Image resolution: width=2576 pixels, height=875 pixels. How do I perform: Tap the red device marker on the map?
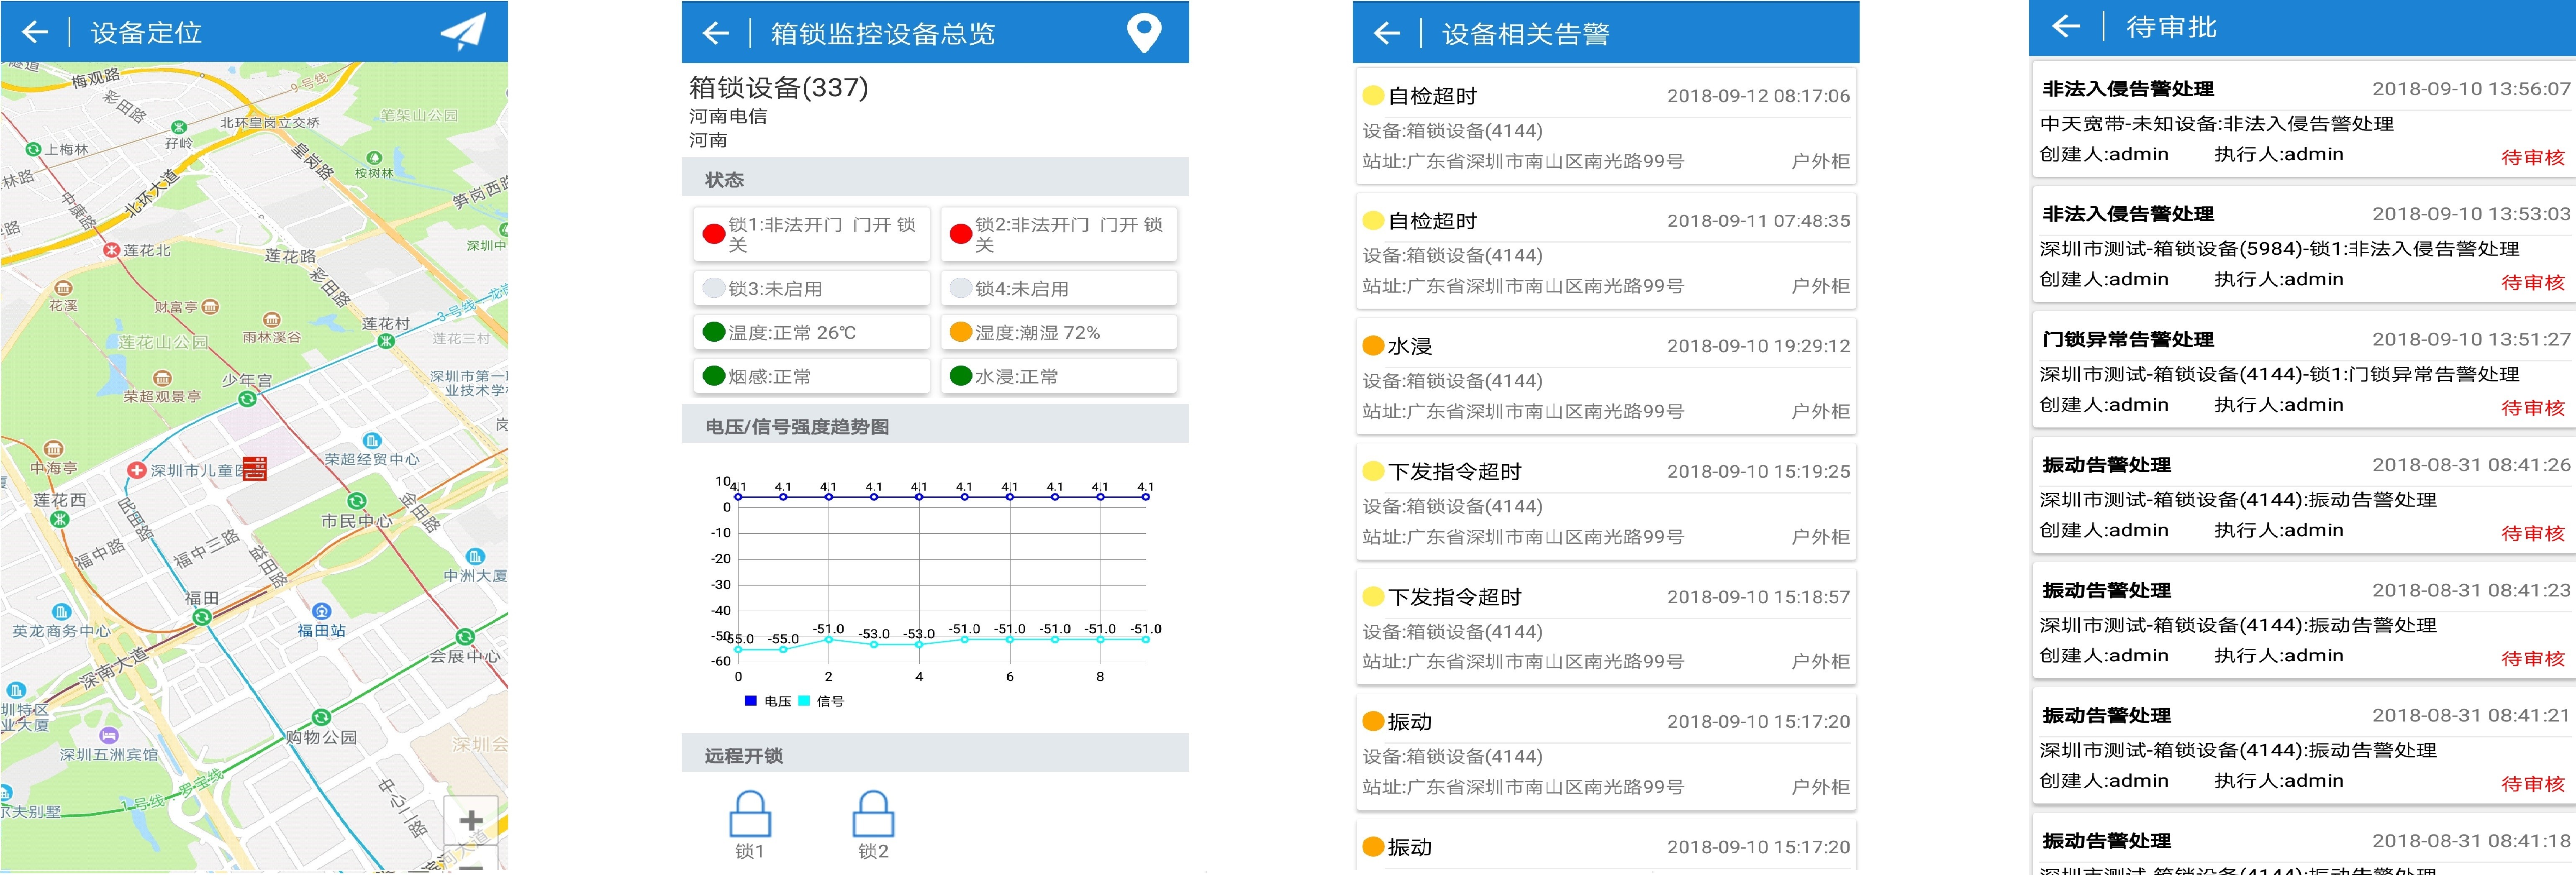coord(255,468)
